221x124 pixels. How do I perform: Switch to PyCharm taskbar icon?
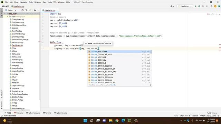(129, 121)
